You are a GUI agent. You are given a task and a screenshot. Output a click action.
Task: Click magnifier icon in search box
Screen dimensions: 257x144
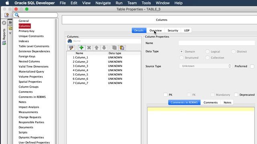pos(17,15)
